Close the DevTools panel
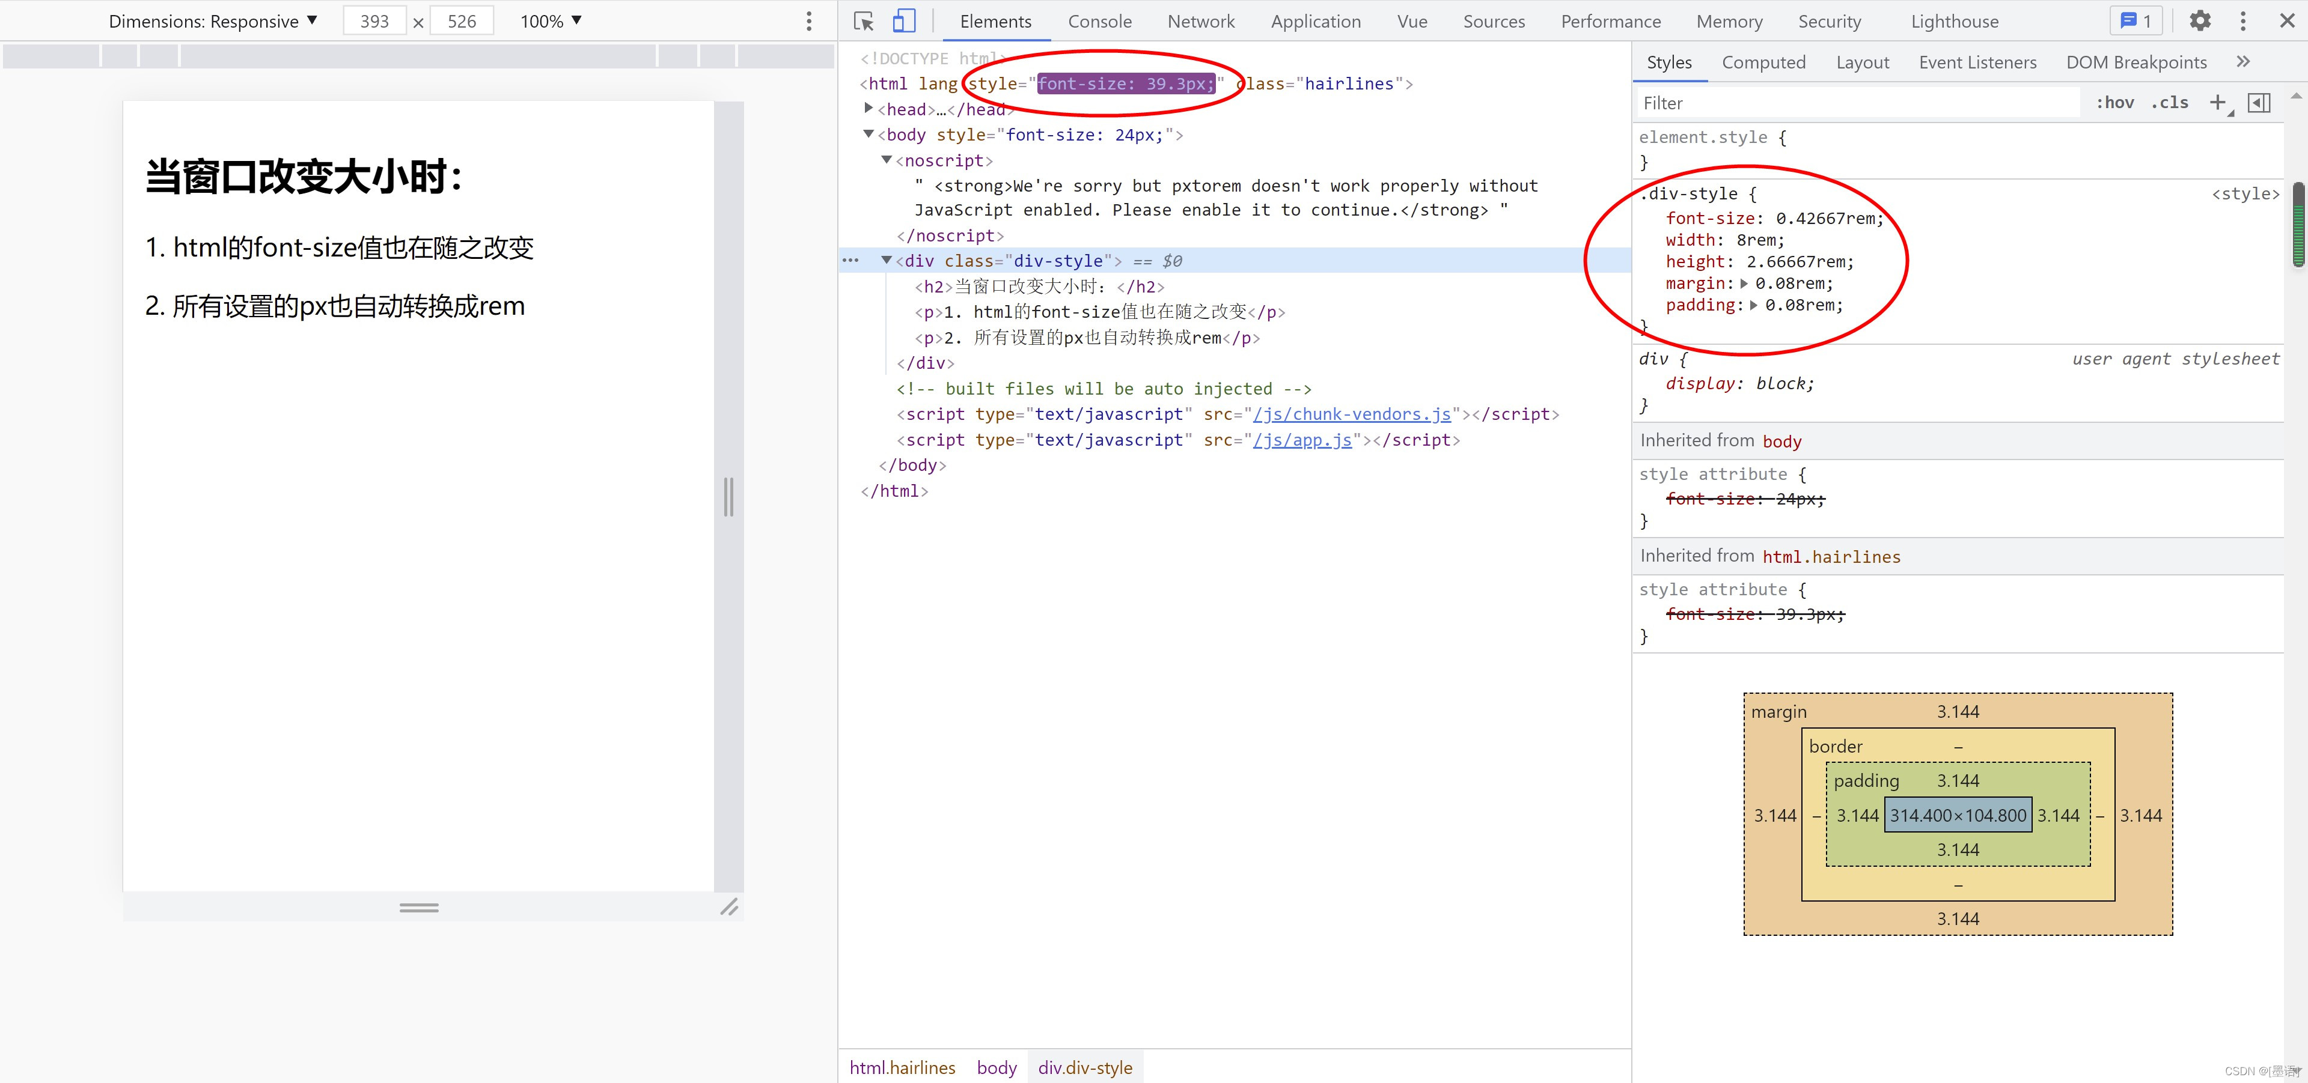 click(x=2286, y=20)
